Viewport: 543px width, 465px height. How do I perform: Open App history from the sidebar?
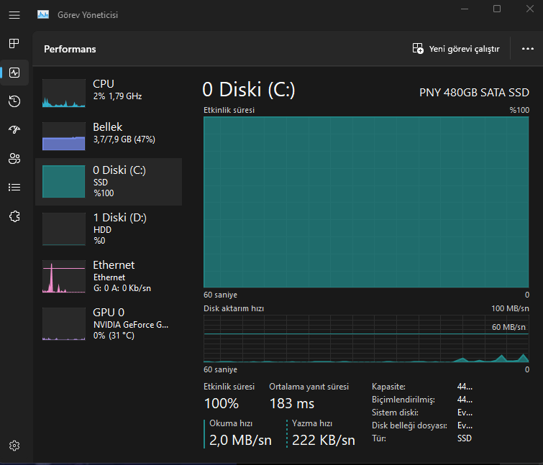tap(14, 101)
